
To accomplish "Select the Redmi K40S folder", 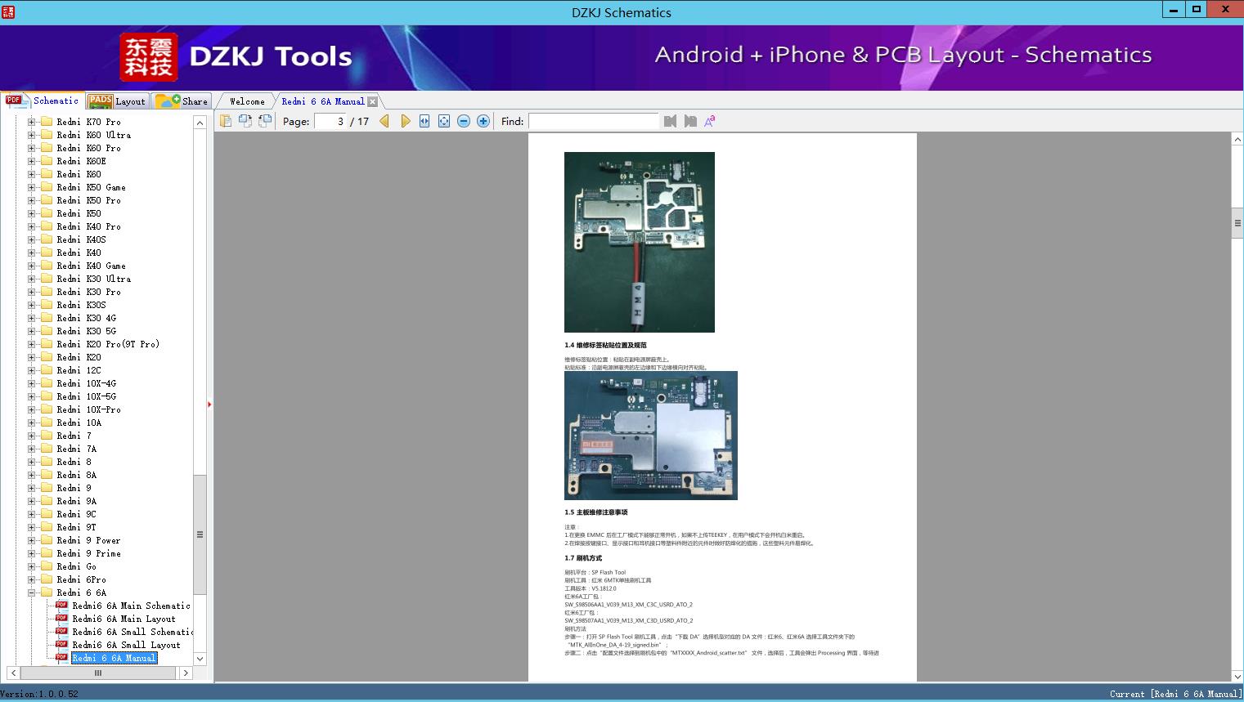I will (81, 239).
